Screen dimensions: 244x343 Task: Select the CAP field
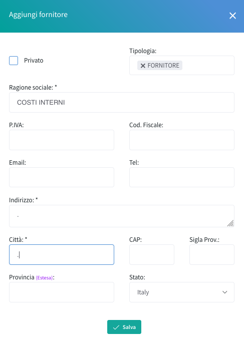[152, 255]
